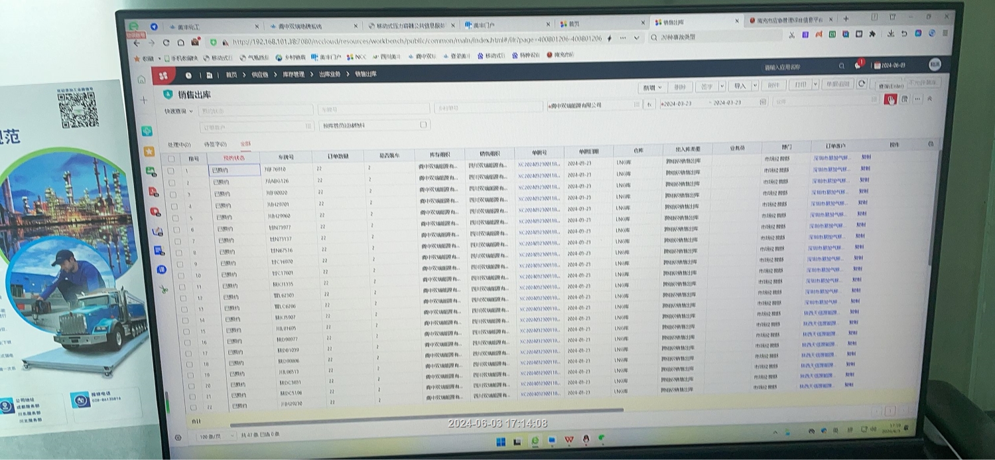This screenshot has width=995, height=460.
Task: Open the recent history clock icon
Action: tap(188, 76)
